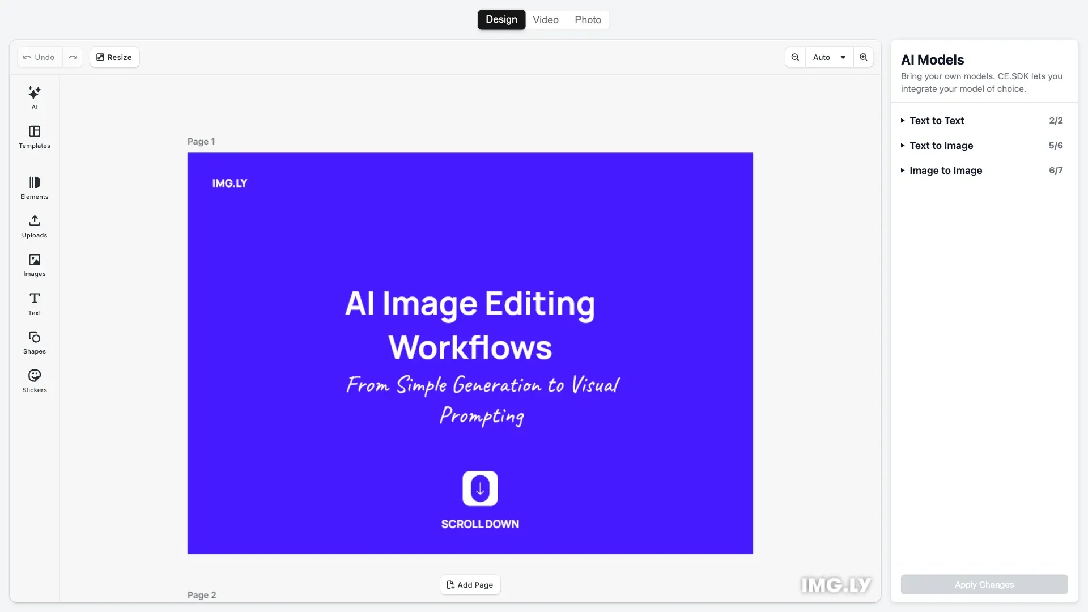
Task: Click the Undo button
Action: pyautogui.click(x=39, y=57)
